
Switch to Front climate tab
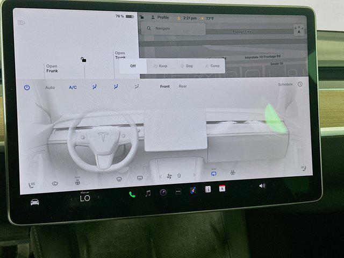[165, 87]
